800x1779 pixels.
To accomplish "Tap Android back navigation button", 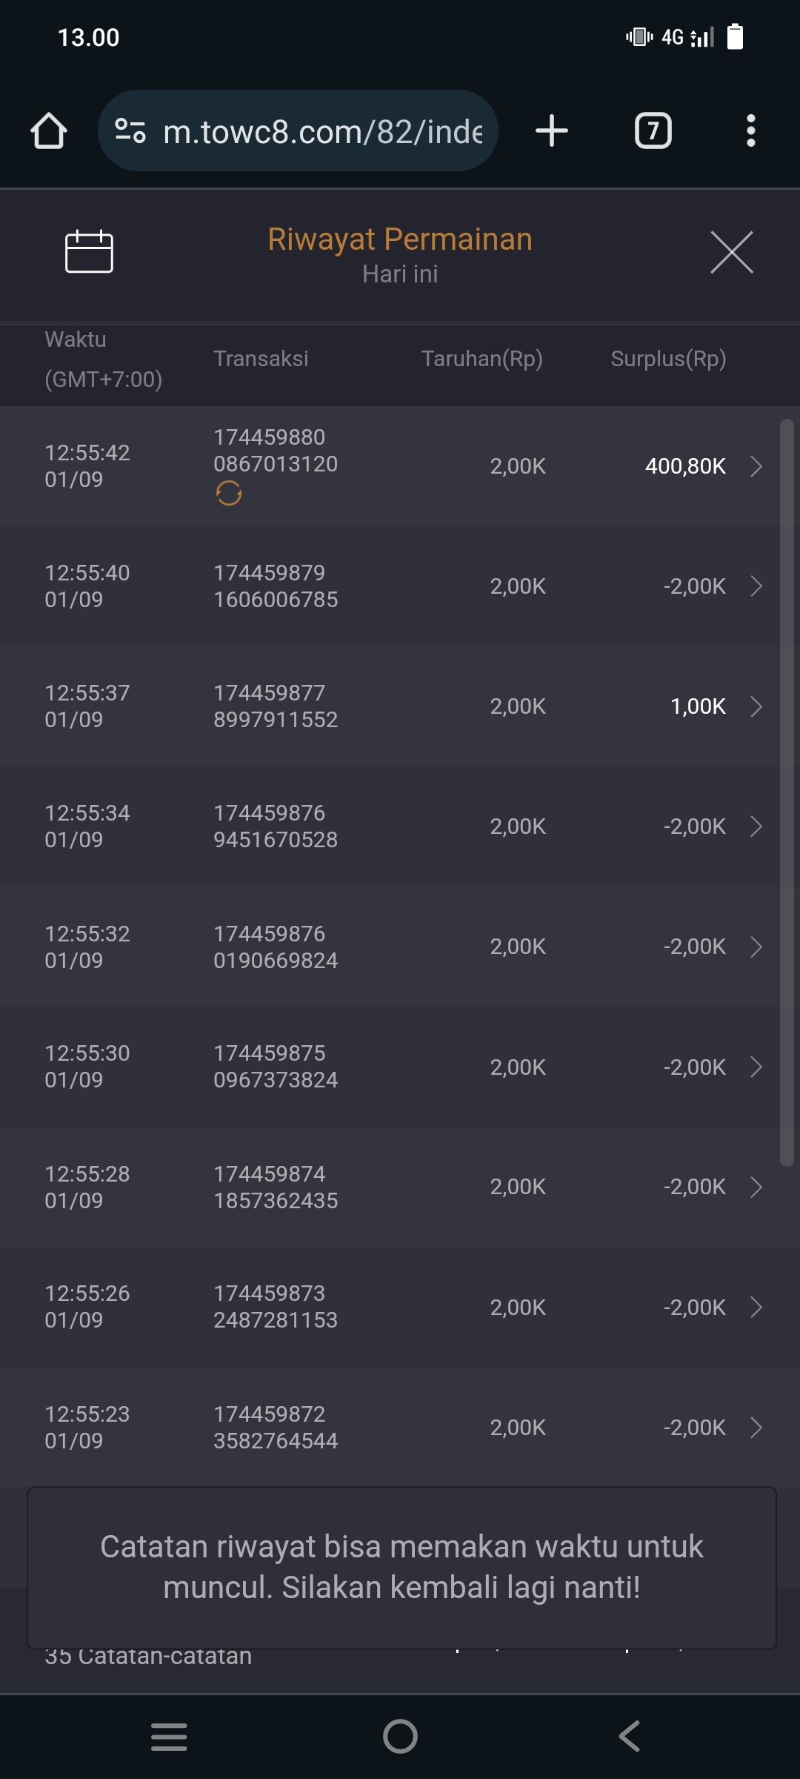I will point(630,1736).
